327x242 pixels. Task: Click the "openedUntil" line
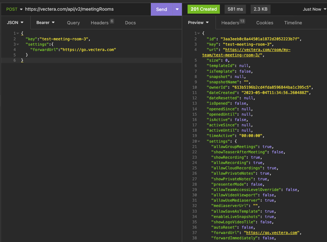click(230, 114)
